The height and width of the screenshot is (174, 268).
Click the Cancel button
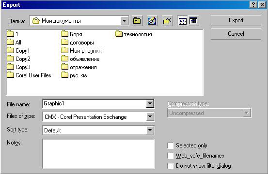point(236,34)
